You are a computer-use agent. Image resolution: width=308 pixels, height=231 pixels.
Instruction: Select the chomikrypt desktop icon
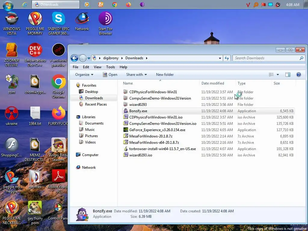coord(35,84)
